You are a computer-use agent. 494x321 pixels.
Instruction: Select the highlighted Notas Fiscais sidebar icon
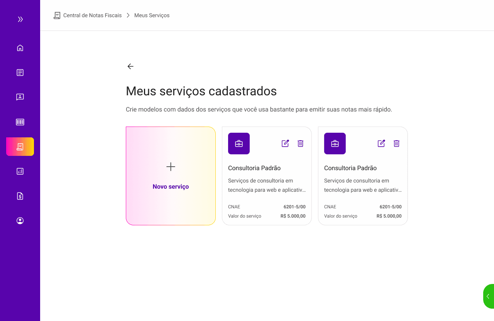[20, 147]
